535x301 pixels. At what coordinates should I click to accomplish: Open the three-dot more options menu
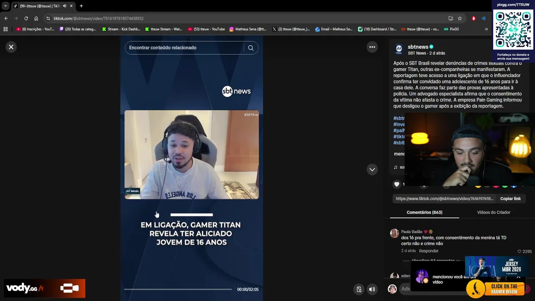pos(372,47)
